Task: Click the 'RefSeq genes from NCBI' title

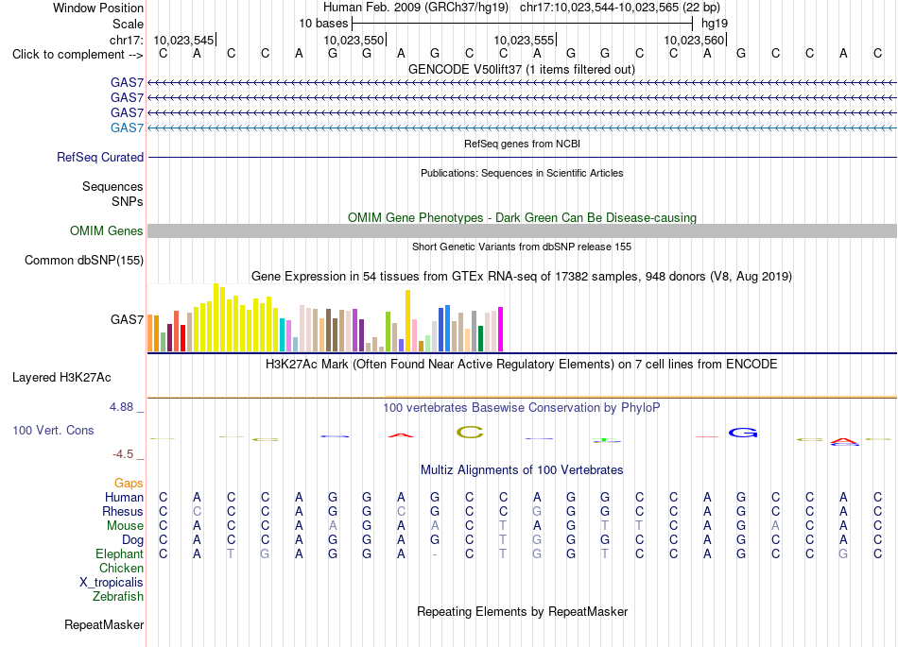Action: point(522,144)
